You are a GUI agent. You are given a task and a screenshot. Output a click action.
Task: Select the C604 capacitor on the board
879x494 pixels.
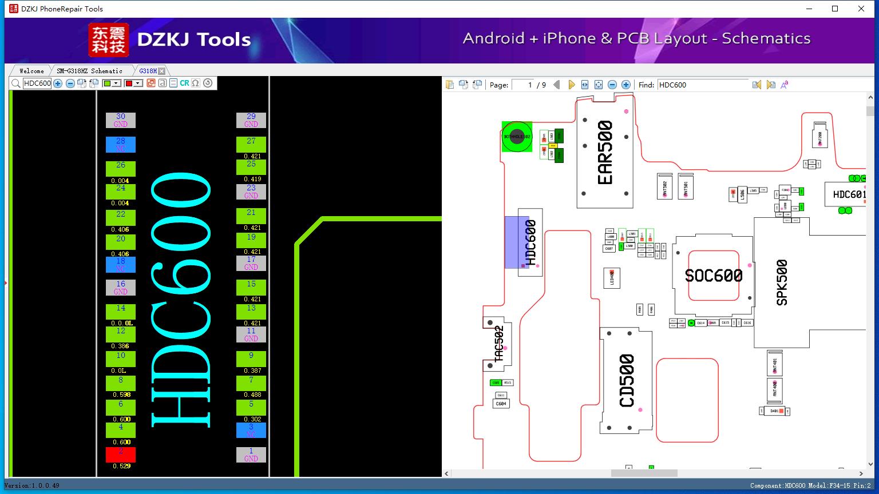coord(501,404)
